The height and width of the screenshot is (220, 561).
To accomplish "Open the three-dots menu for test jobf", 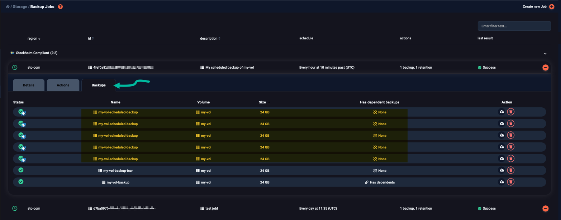I will point(545,209).
